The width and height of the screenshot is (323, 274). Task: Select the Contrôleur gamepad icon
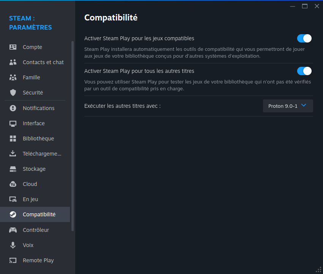pos(13,230)
